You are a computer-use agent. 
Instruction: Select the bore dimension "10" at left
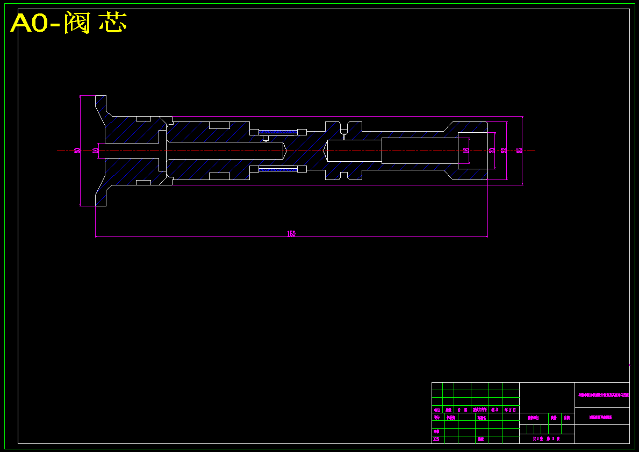pyautogui.click(x=95, y=150)
